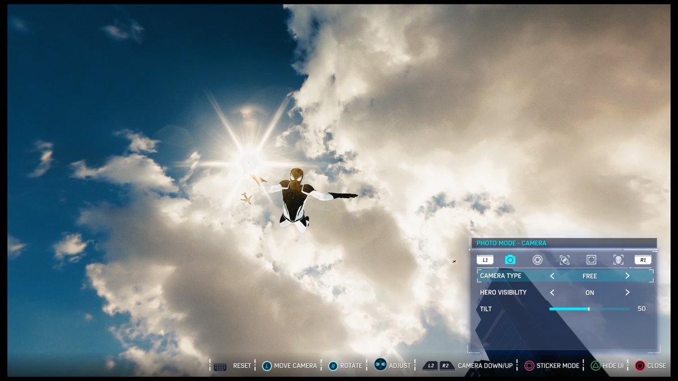Click the Photo Mode - Camera title
Viewport: 678px width, 381px height.
[x=511, y=243]
